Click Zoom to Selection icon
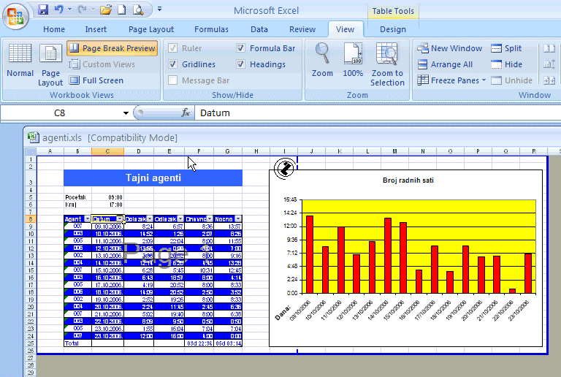This screenshot has height=377, width=561. coord(387,64)
